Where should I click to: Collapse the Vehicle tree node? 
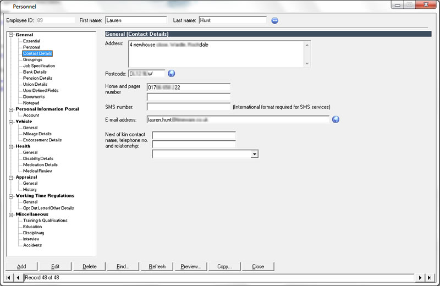coord(10,122)
